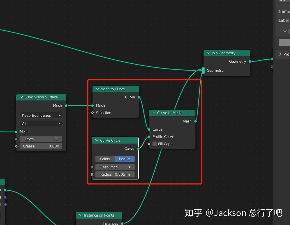290x225 pixels.
Task: Click the Radius 0.005 m field
Action: (115, 174)
